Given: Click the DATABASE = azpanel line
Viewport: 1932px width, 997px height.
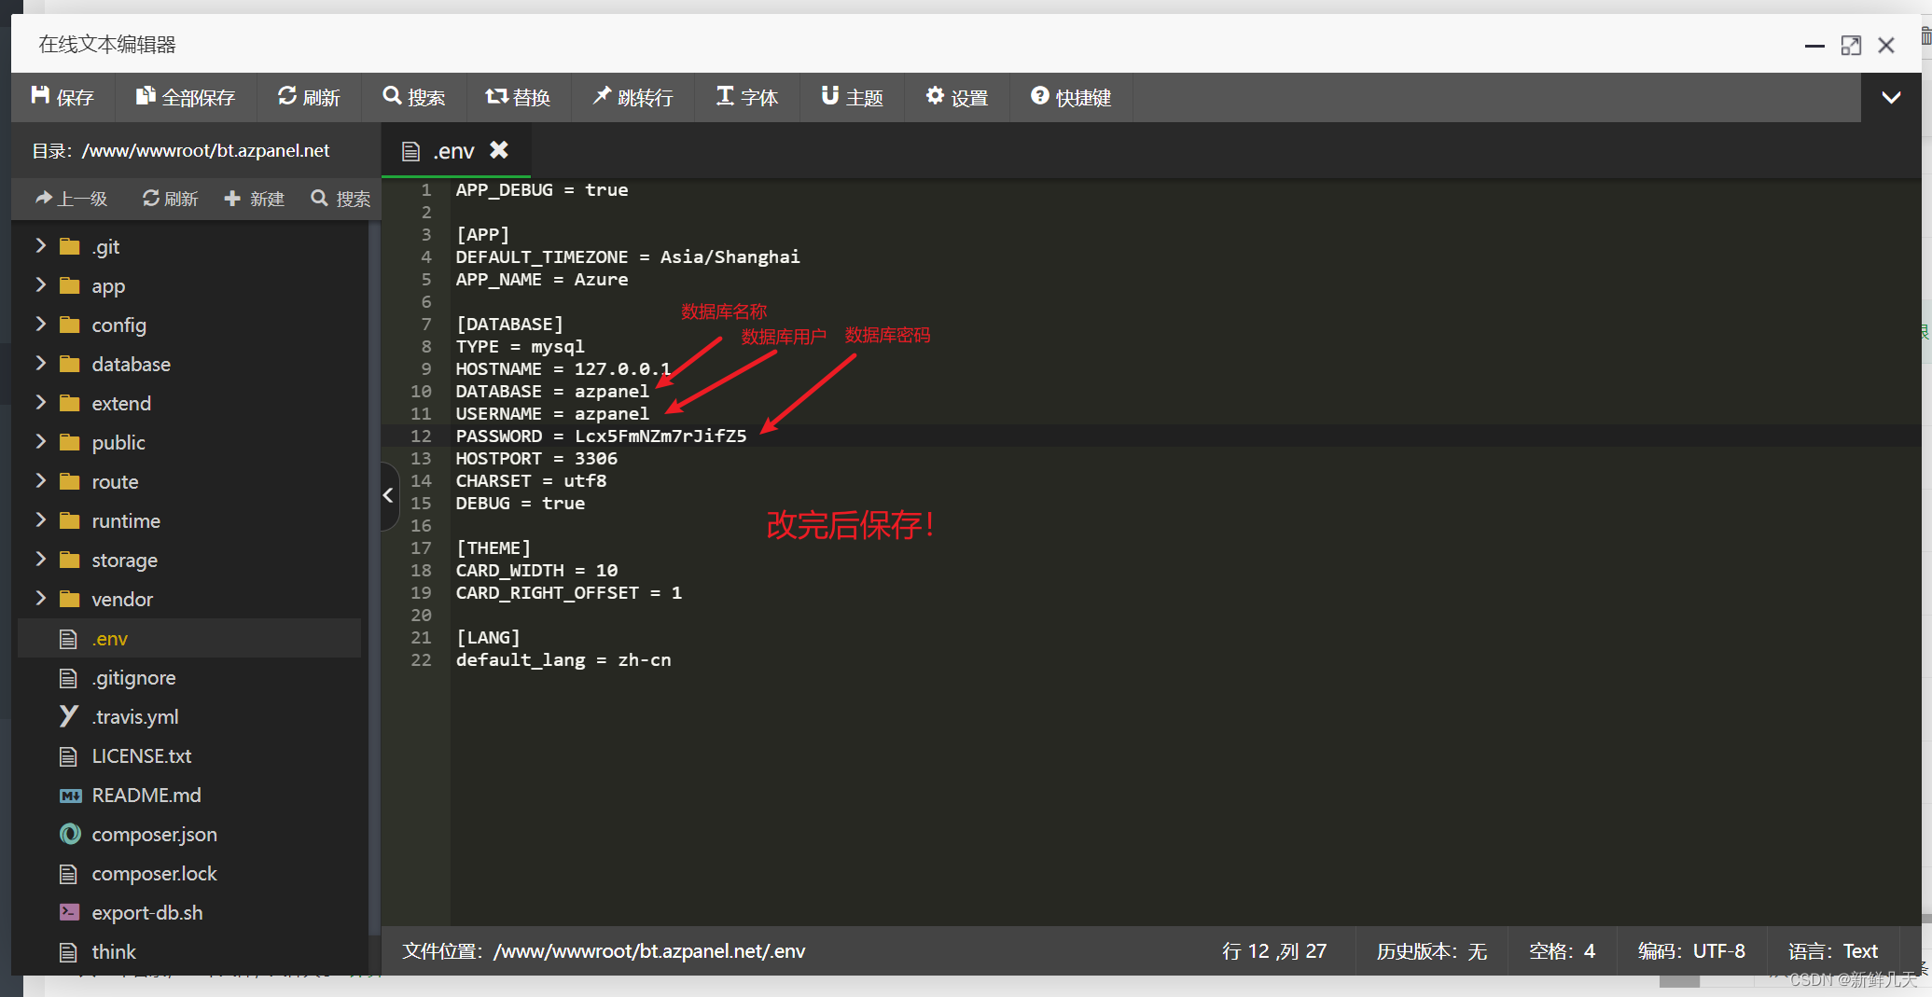Looking at the screenshot, I should (551, 391).
